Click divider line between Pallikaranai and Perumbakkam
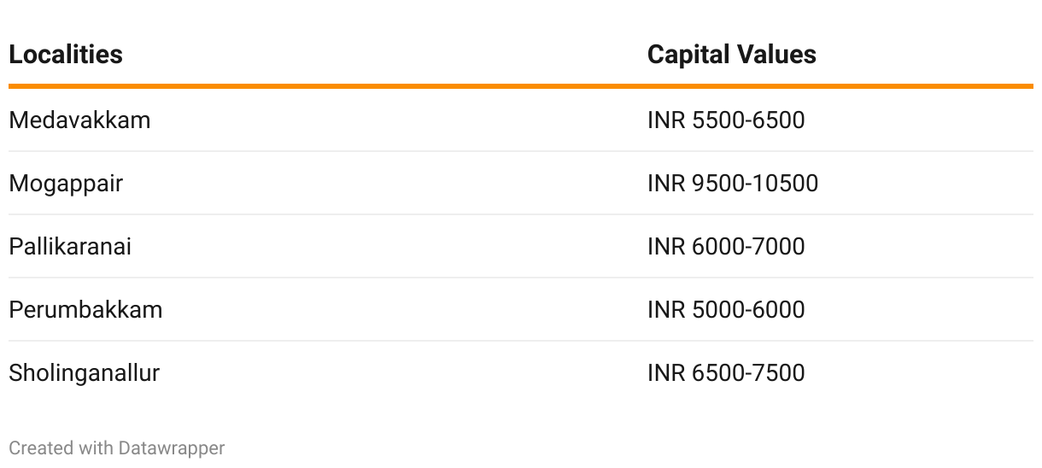 tap(521, 278)
